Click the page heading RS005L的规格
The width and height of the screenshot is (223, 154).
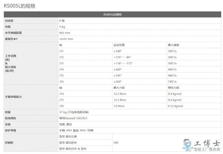click(20, 6)
